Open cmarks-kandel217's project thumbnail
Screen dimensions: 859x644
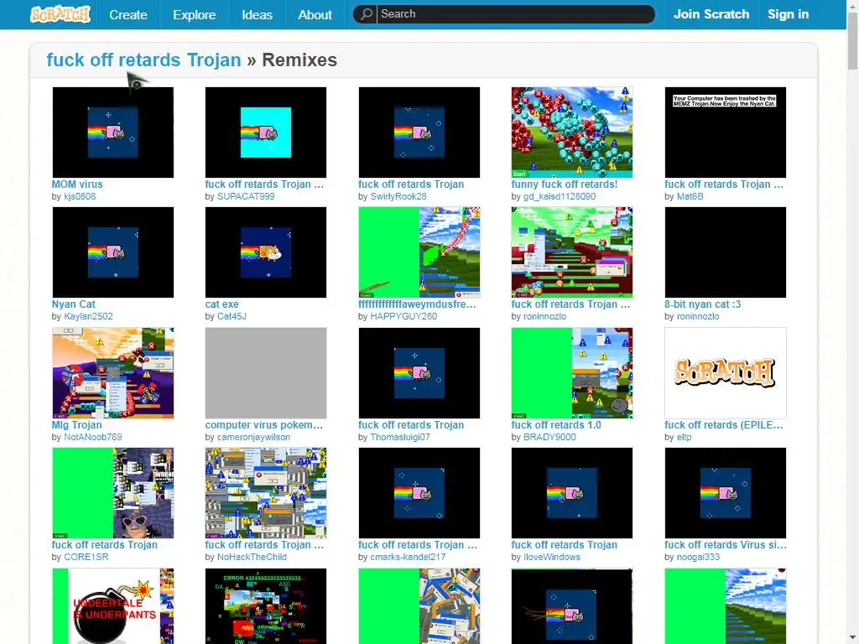point(419,493)
